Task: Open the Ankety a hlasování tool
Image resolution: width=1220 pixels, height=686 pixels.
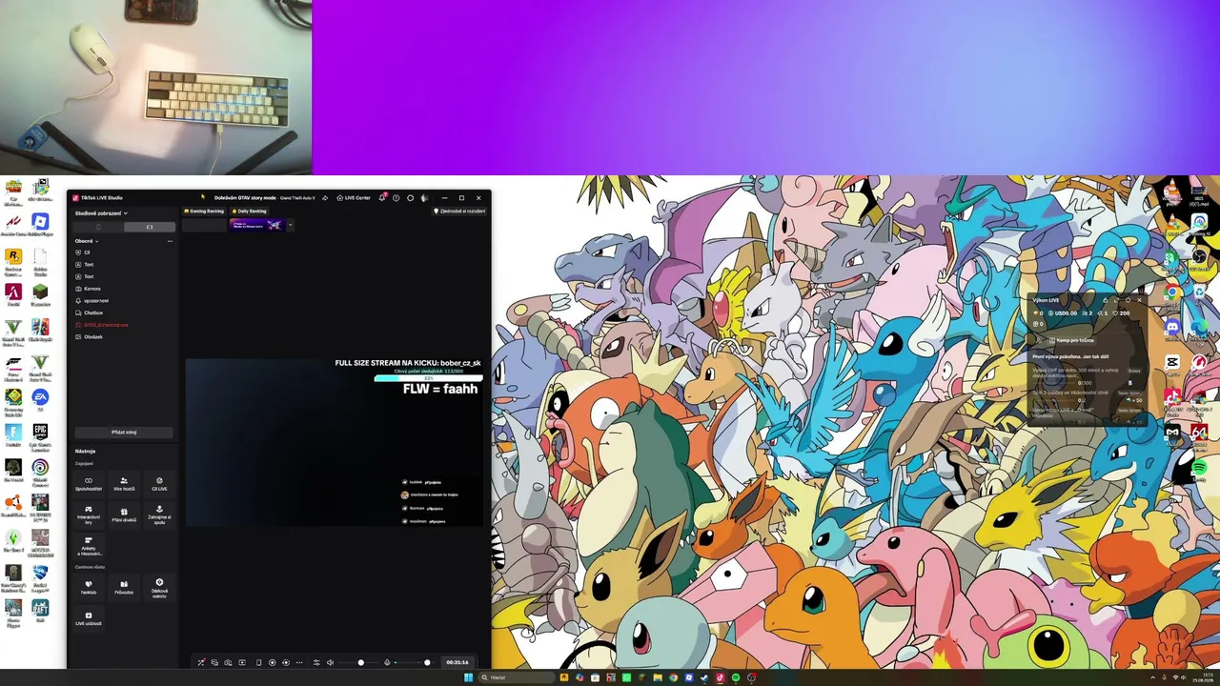Action: pyautogui.click(x=89, y=546)
